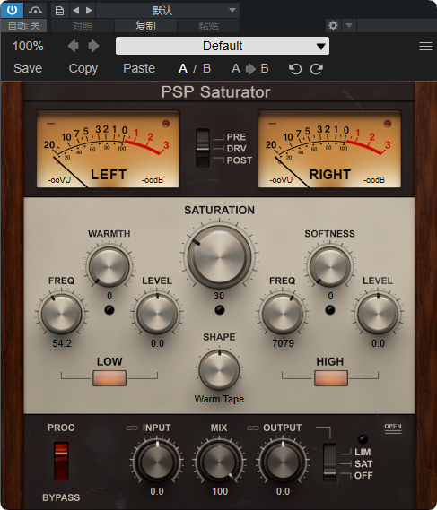This screenshot has width=437, height=510.
Task: Select PRE metering label
Action: 236,137
